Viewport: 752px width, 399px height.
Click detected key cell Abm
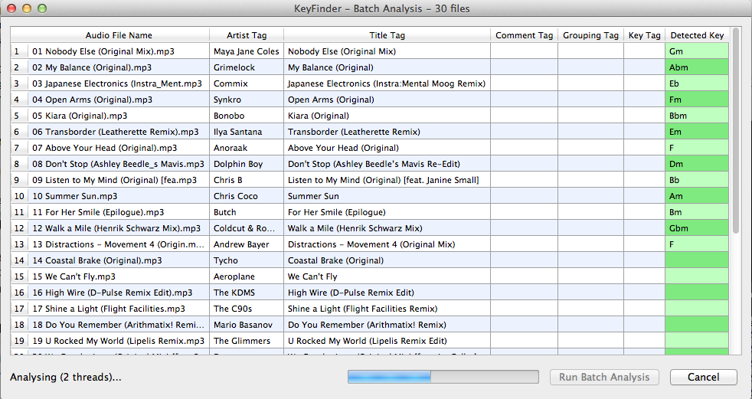tap(697, 67)
